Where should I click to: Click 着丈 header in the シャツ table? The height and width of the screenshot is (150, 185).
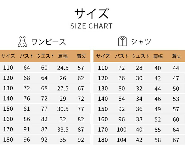(x=176, y=56)
